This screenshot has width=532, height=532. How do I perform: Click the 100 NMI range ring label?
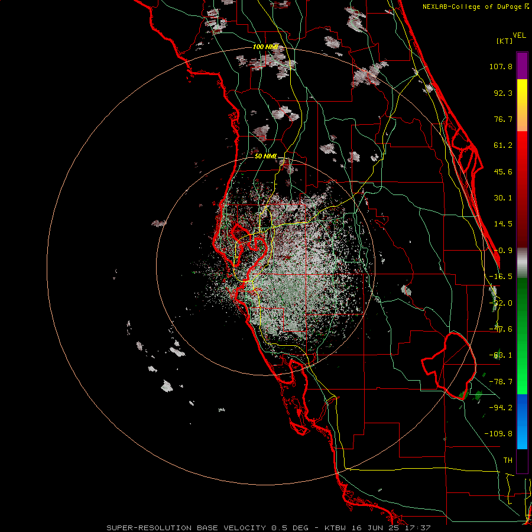click(x=265, y=47)
